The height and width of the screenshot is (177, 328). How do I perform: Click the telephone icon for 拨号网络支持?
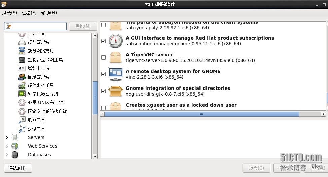pyautogui.click(x=22, y=51)
